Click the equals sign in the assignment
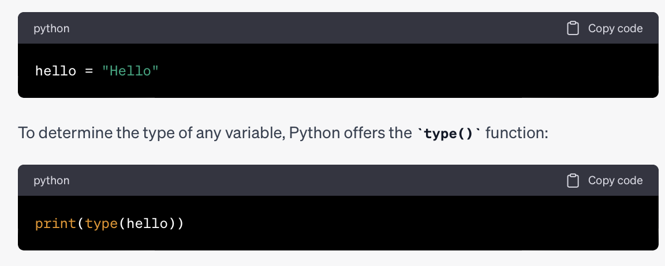Image resolution: width=665 pixels, height=266 pixels. click(x=89, y=71)
